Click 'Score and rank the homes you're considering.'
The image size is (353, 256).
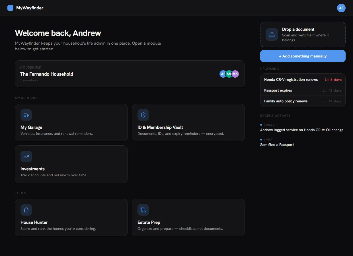[x=58, y=229]
